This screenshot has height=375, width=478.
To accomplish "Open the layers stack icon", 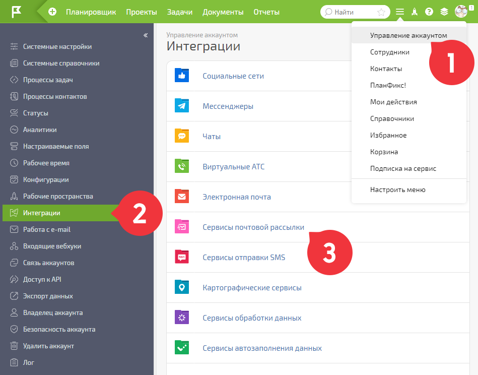I will pos(444,12).
